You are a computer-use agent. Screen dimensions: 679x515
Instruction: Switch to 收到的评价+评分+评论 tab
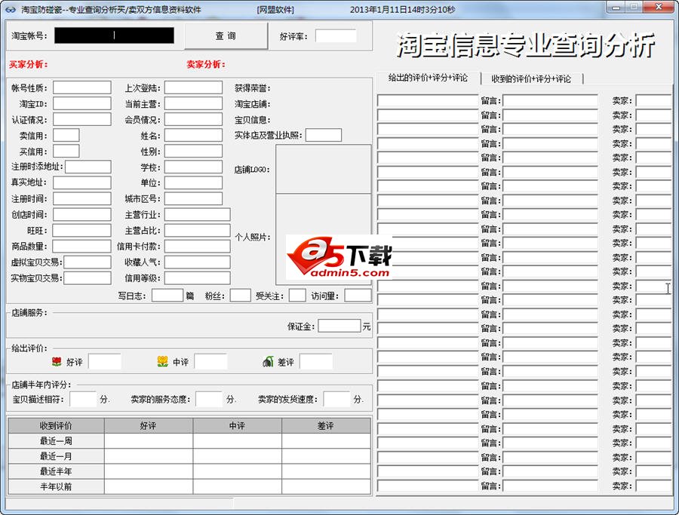(x=531, y=78)
